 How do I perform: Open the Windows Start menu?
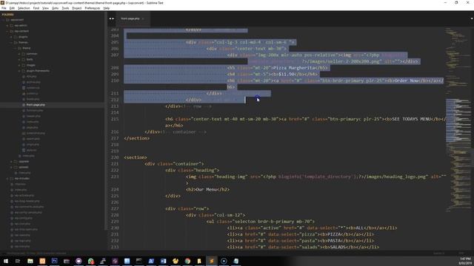6,261
